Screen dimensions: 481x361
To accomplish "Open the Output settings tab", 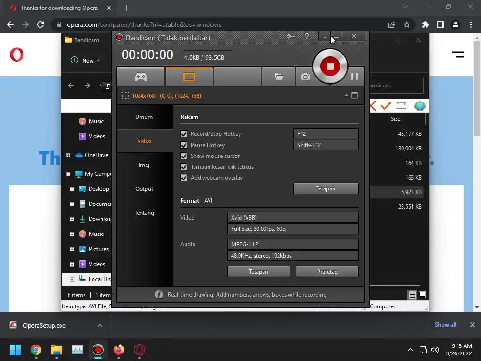I will click(x=144, y=189).
